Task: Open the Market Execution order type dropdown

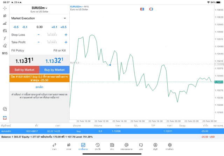Action: click(x=39, y=18)
